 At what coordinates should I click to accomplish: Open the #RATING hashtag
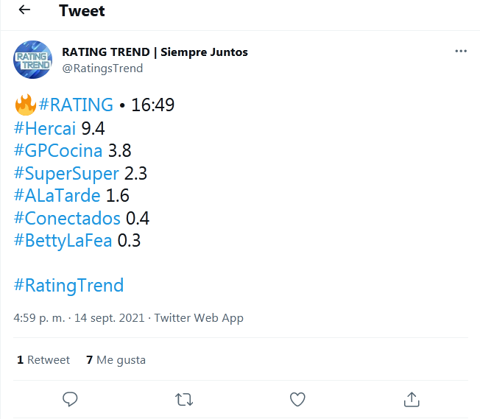pyautogui.click(x=76, y=105)
